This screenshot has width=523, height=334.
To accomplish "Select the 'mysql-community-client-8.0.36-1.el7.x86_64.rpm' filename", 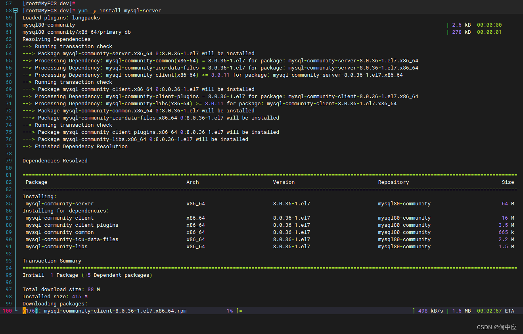I will (115, 311).
